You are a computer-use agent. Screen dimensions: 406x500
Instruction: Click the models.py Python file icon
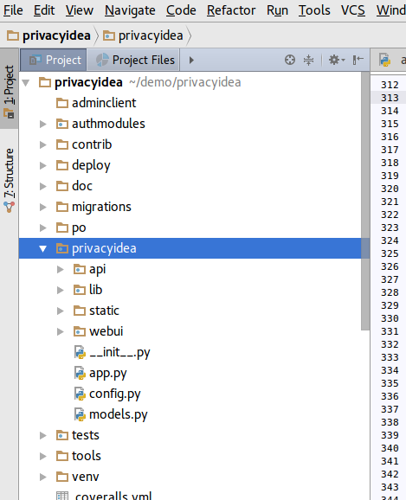(x=80, y=414)
